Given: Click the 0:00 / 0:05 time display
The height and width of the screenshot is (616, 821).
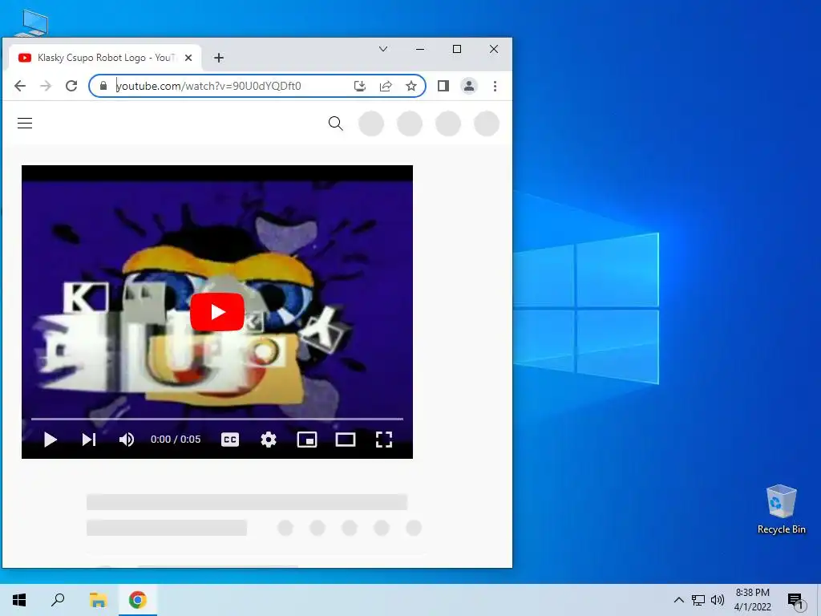Looking at the screenshot, I should tap(176, 440).
